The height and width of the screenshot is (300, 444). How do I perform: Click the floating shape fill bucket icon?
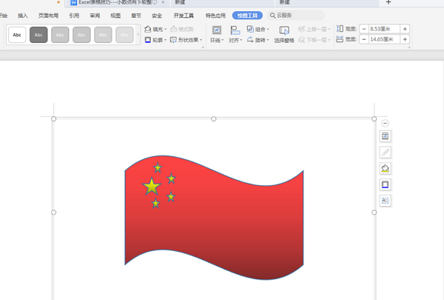pos(386,168)
